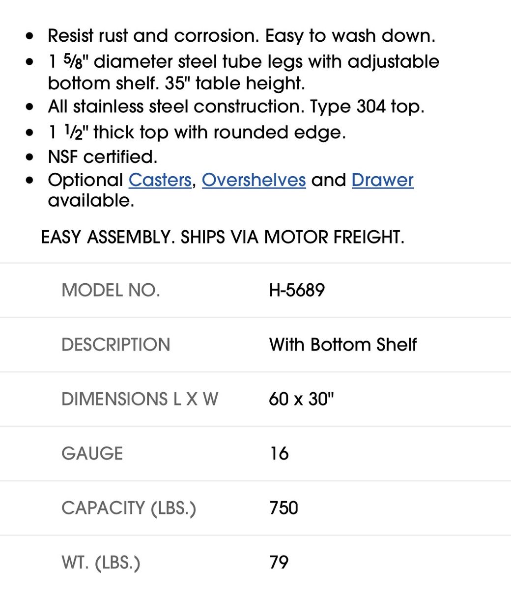Click the EASY ASSEMBLY shipping notice text

click(x=223, y=237)
